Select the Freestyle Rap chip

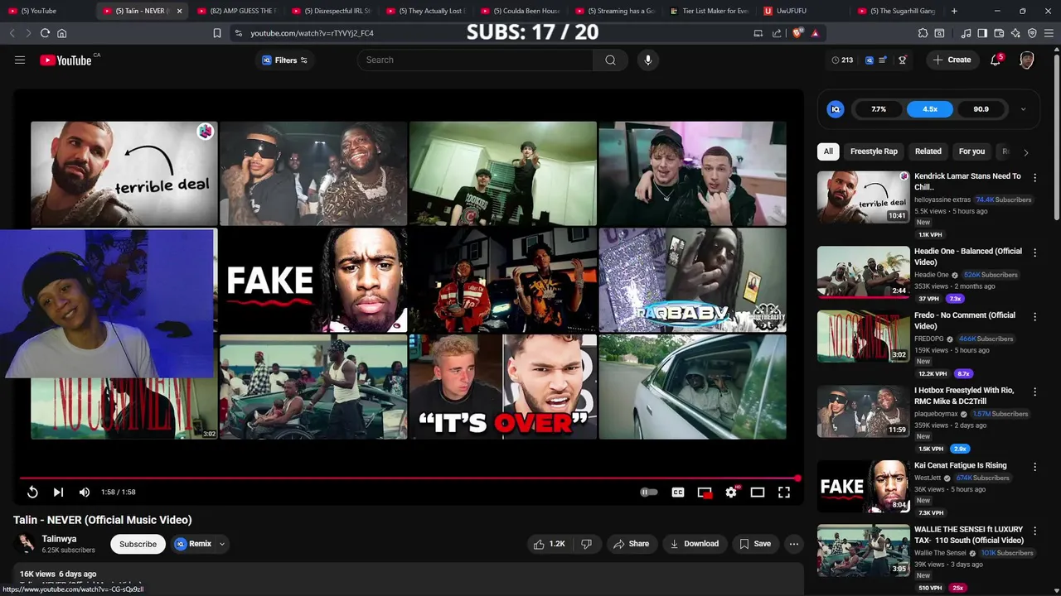(874, 151)
